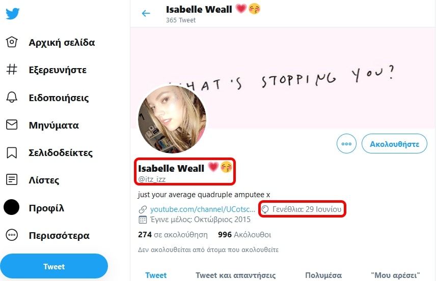The image size is (436, 281).
Task: Go back using the arrow icon
Action: click(x=146, y=13)
